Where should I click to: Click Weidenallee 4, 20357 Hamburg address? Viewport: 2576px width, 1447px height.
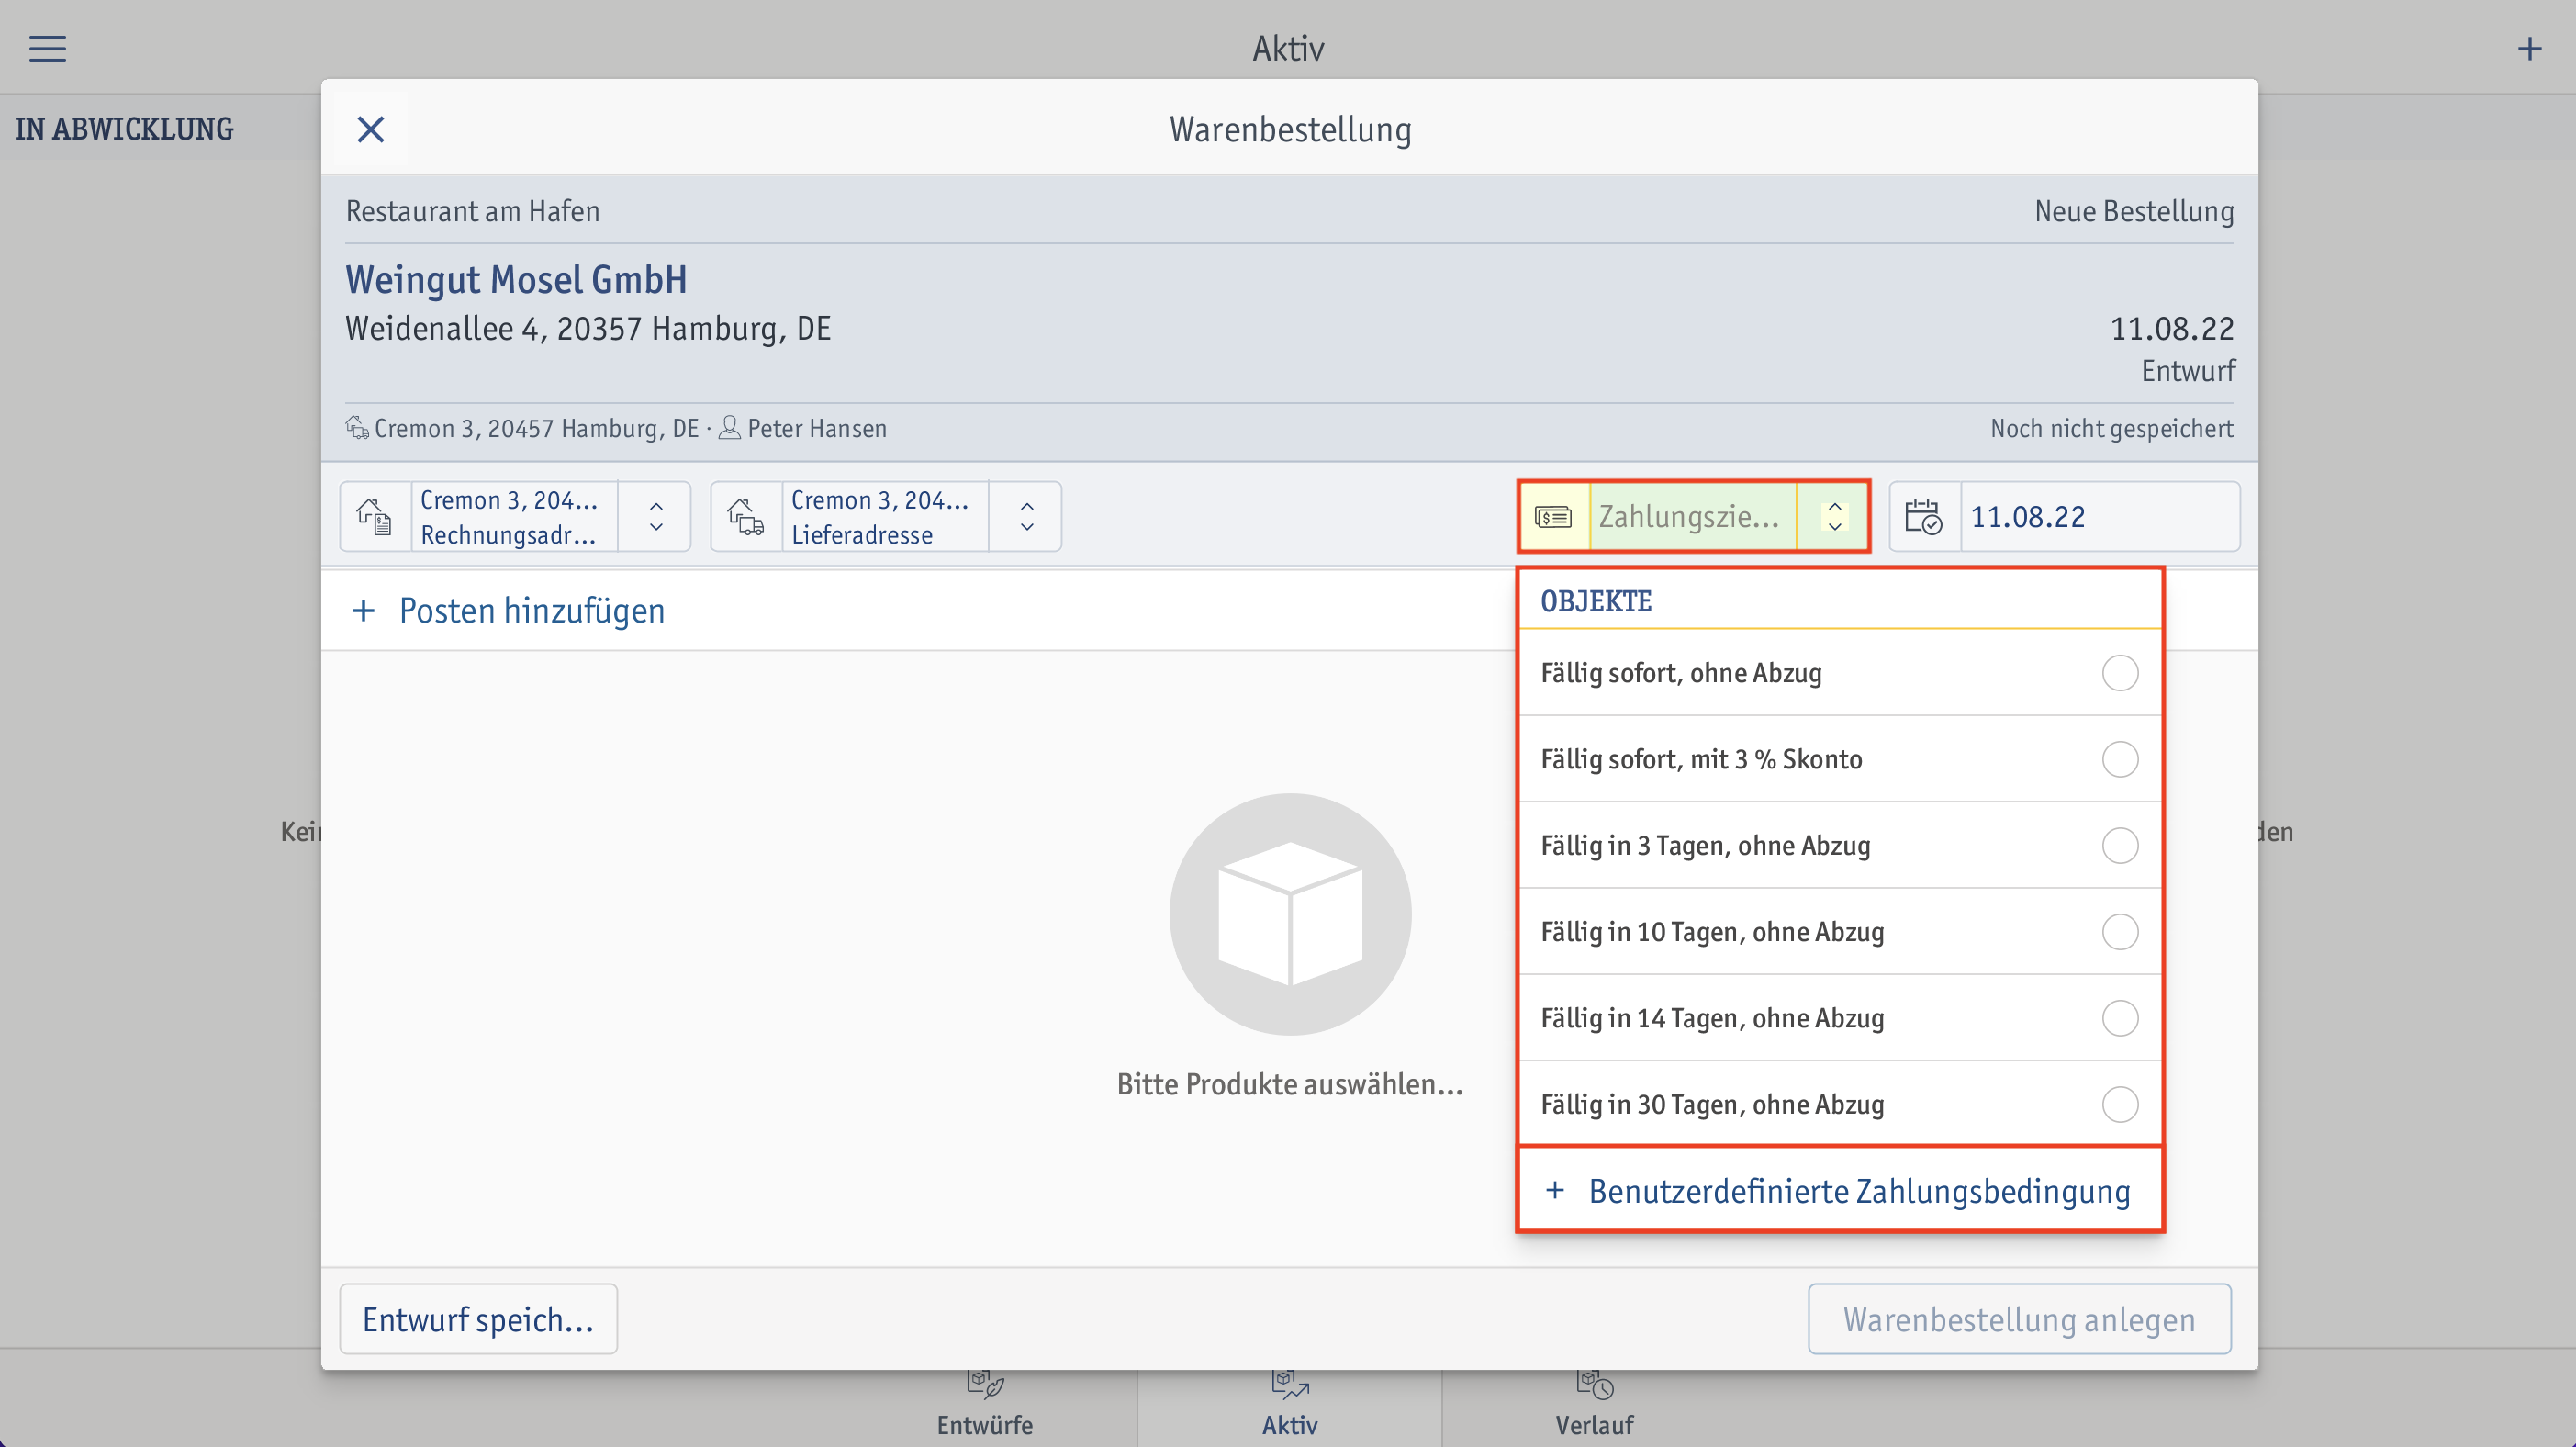tap(588, 328)
